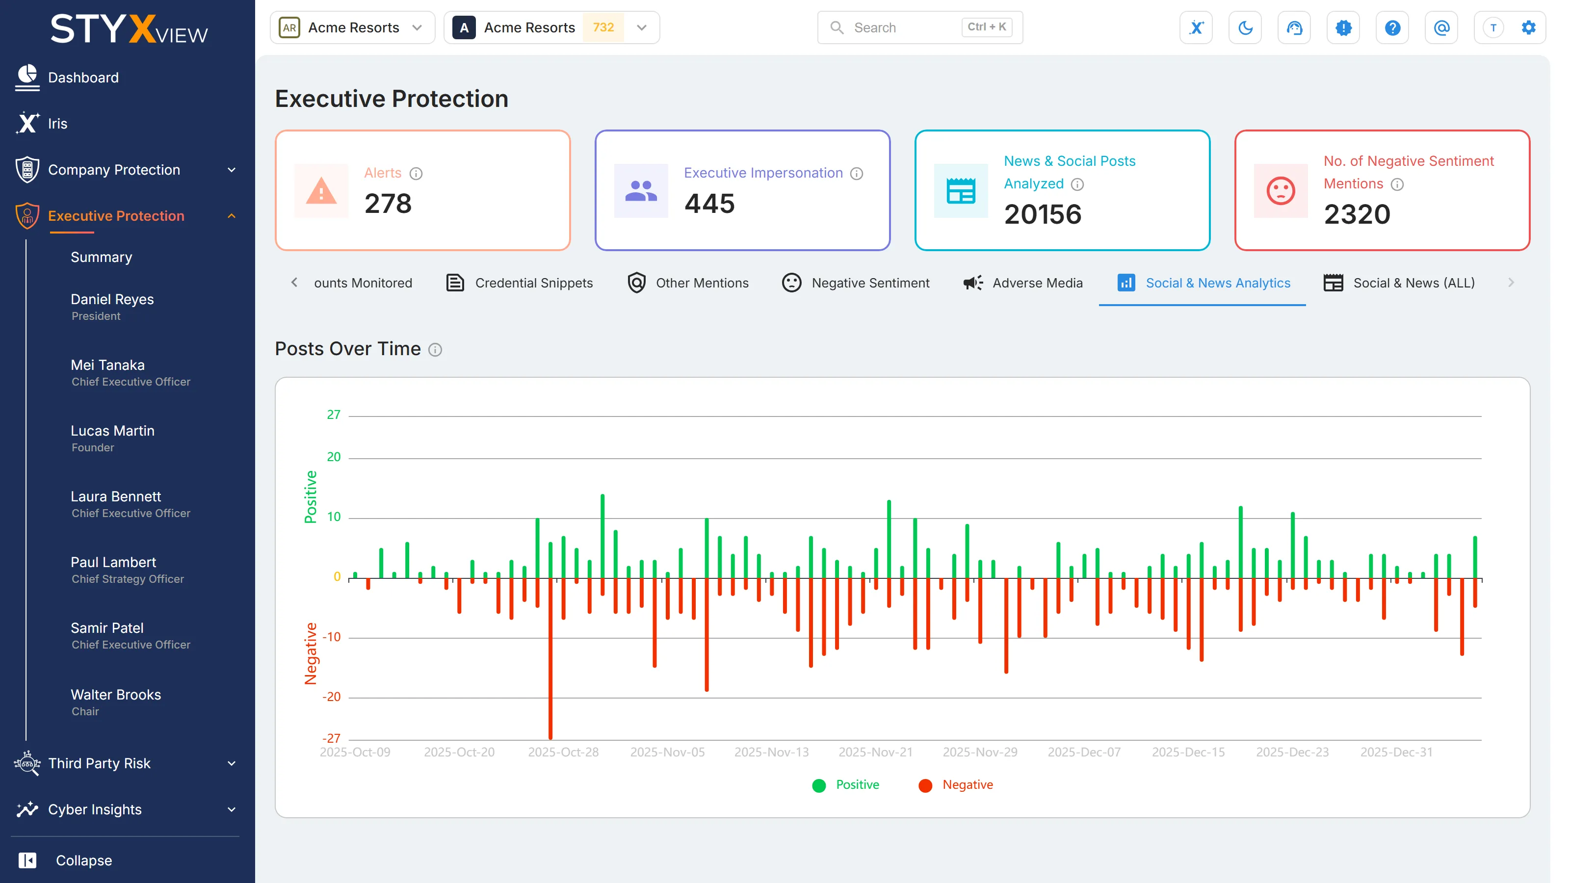Open the settings gear icon

coord(1528,27)
